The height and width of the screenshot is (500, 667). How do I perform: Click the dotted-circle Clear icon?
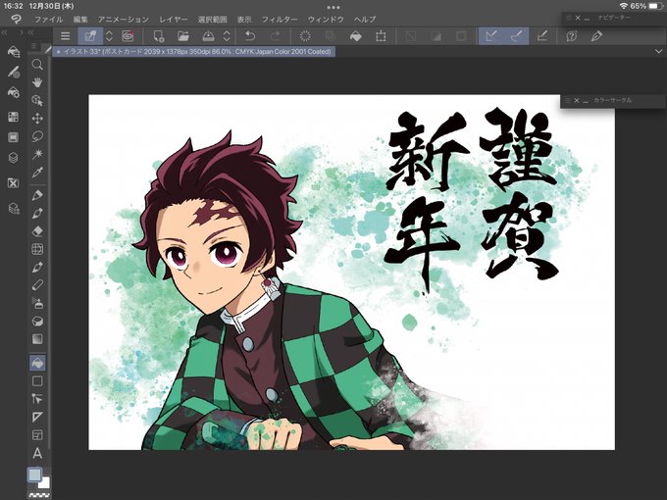point(305,36)
